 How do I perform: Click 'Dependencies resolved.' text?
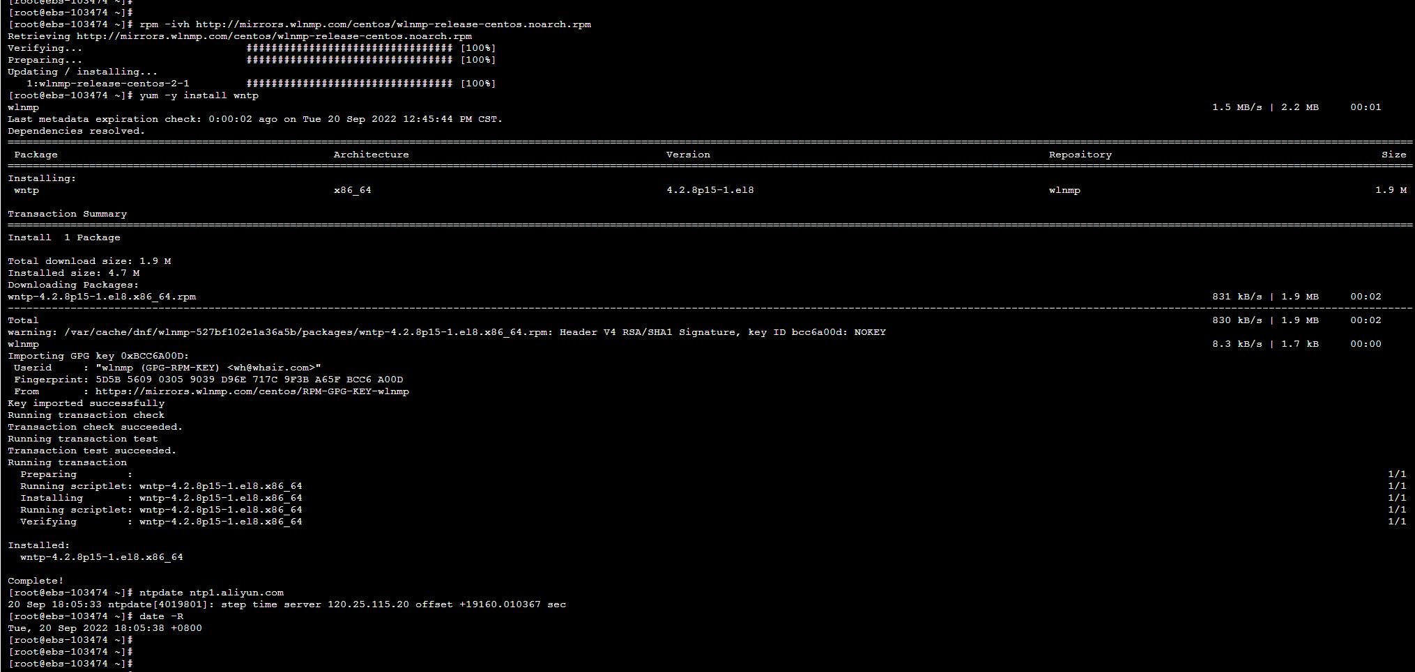[x=77, y=131]
